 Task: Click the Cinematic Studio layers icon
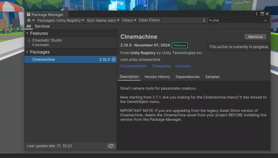coord(29,40)
